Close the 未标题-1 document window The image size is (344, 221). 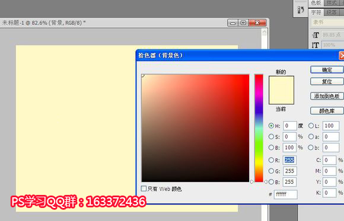257,23
